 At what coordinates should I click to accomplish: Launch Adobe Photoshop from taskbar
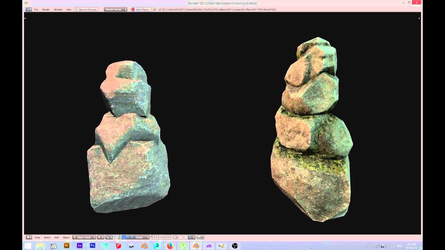92,245
